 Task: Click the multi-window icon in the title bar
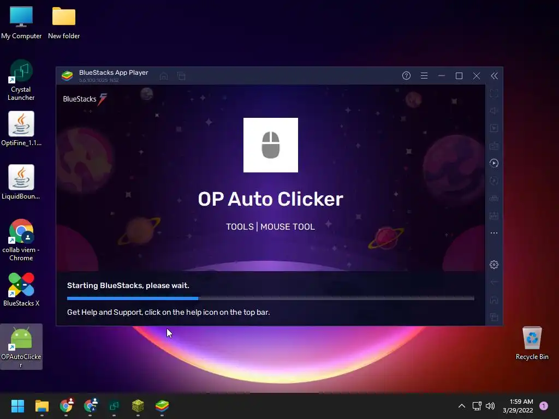click(x=181, y=76)
